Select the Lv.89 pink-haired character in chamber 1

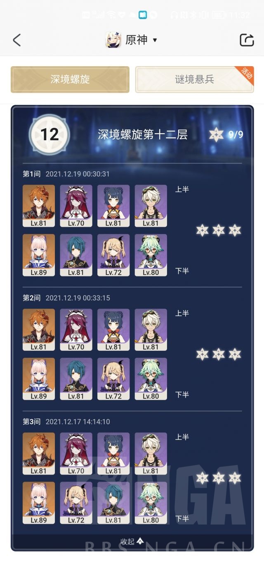39,255
